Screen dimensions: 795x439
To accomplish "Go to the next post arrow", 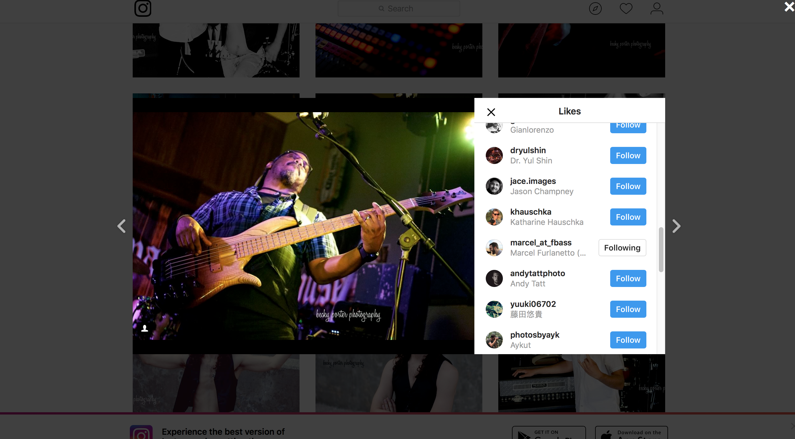I will coord(676,226).
